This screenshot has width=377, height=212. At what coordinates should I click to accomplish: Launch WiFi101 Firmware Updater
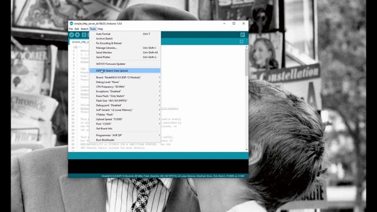[x=125, y=64]
